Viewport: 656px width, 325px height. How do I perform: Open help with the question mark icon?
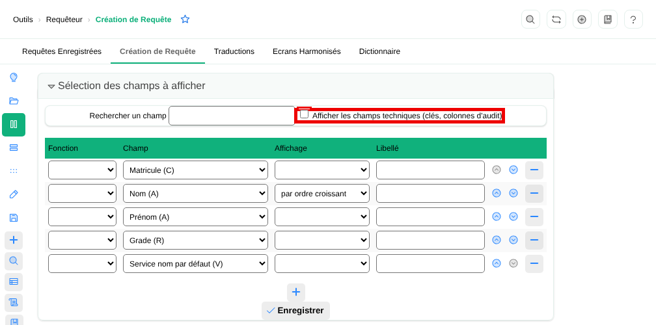tap(633, 19)
